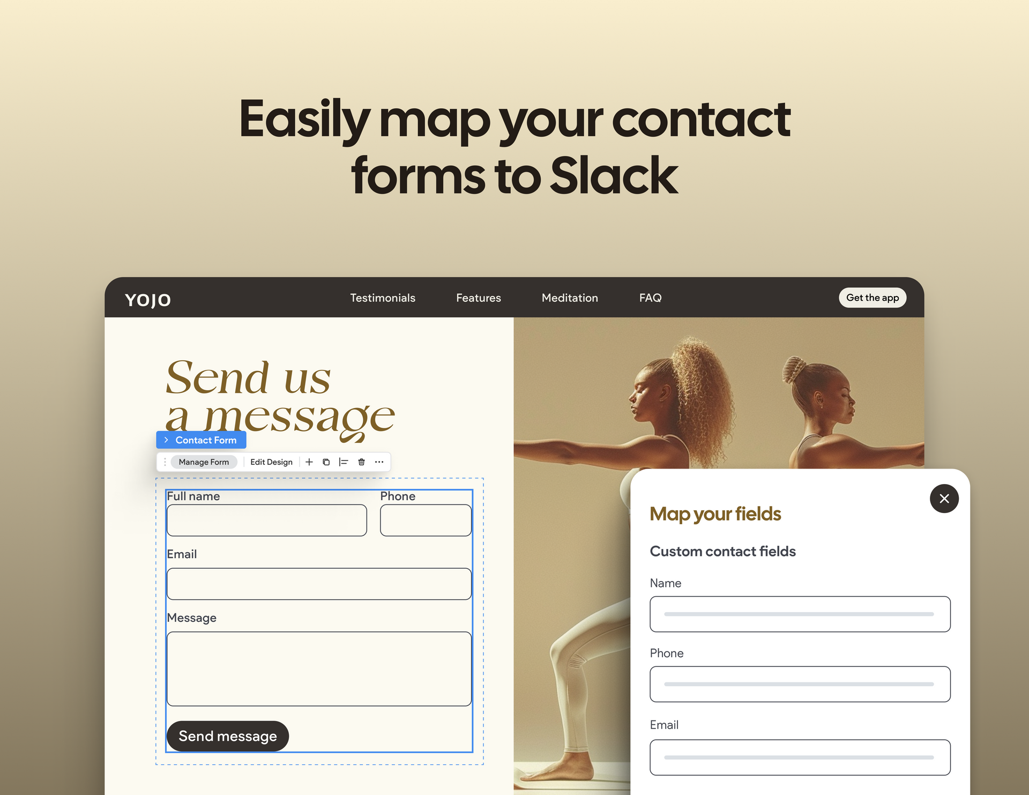
Task: Click the Contact Form breadcrumb arrow icon
Action: pos(167,440)
